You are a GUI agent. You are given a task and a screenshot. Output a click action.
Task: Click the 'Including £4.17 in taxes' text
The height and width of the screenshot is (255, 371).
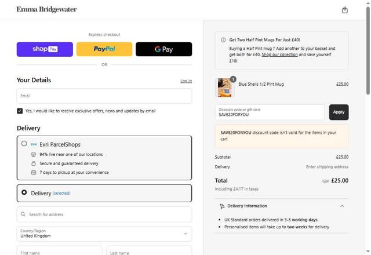(237, 189)
